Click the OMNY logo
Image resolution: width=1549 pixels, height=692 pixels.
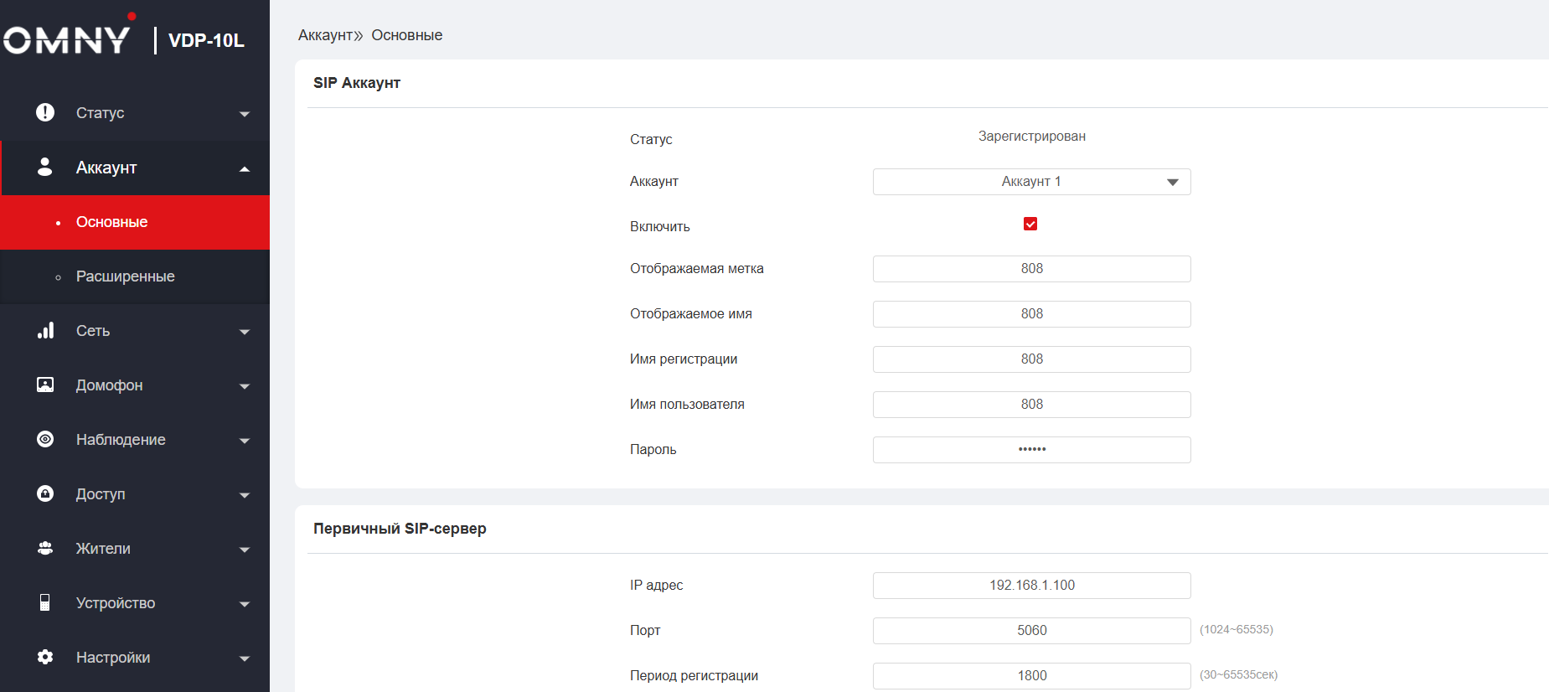67,39
